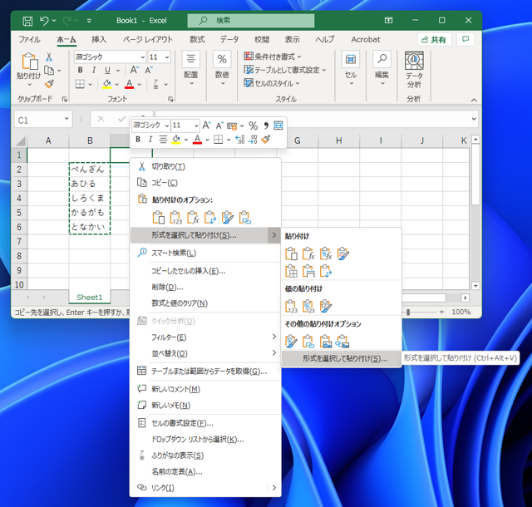This screenshot has width=532, height=507.
Task: Toggle Italic in the ribbon font group
Action: (93, 71)
